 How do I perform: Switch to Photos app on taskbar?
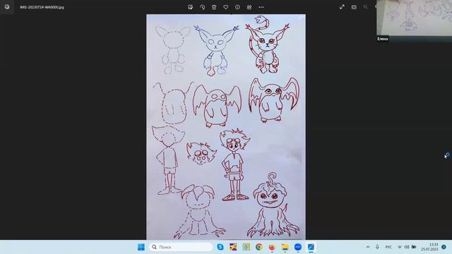311,247
